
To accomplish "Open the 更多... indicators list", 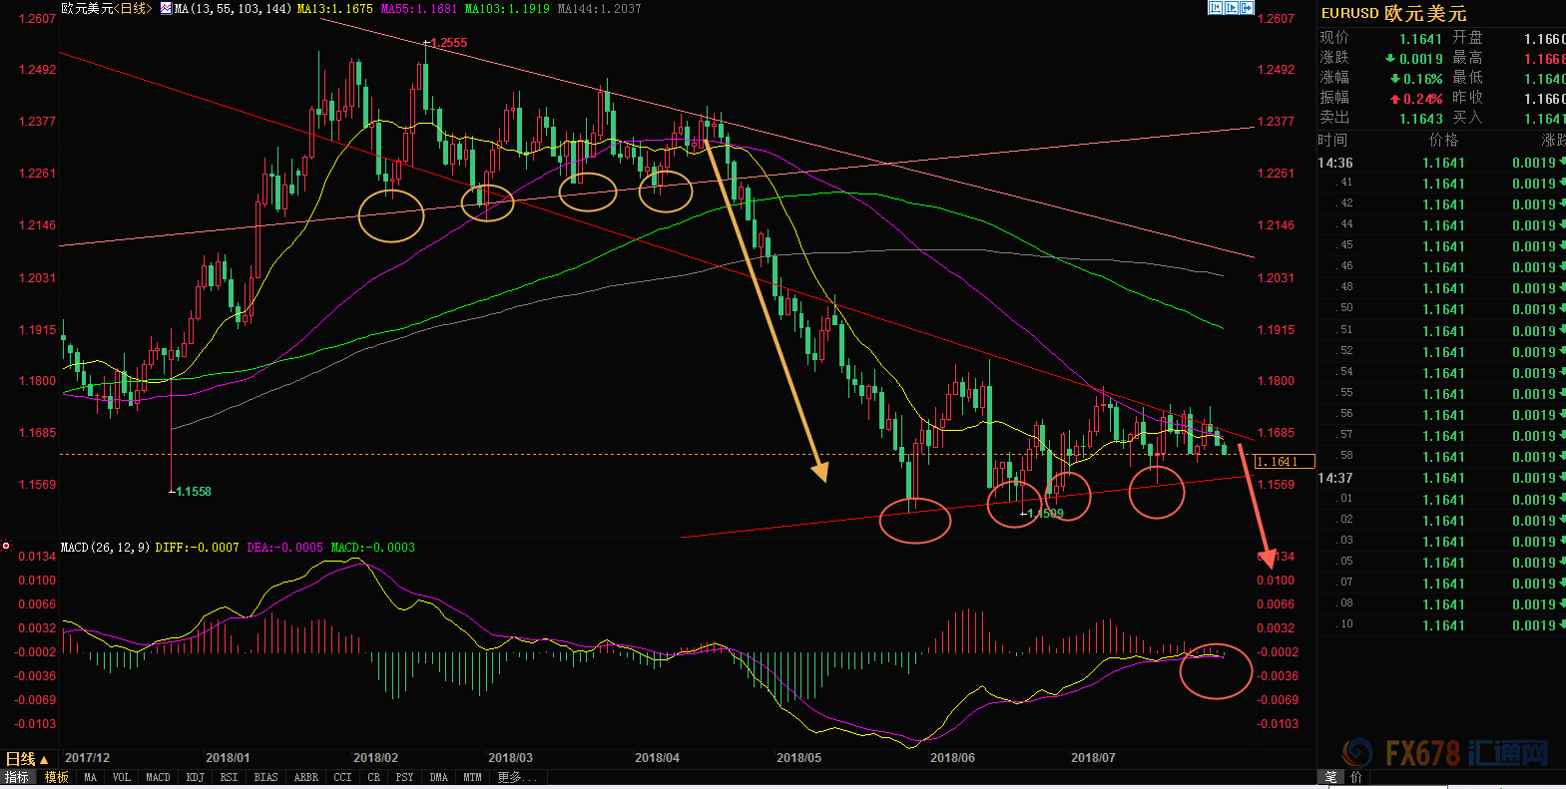I will click(517, 777).
